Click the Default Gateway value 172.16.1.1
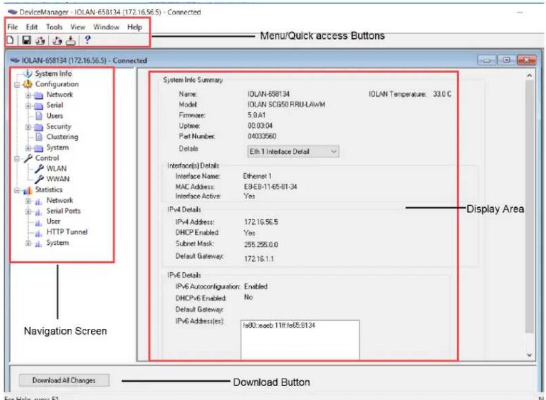 (x=259, y=259)
